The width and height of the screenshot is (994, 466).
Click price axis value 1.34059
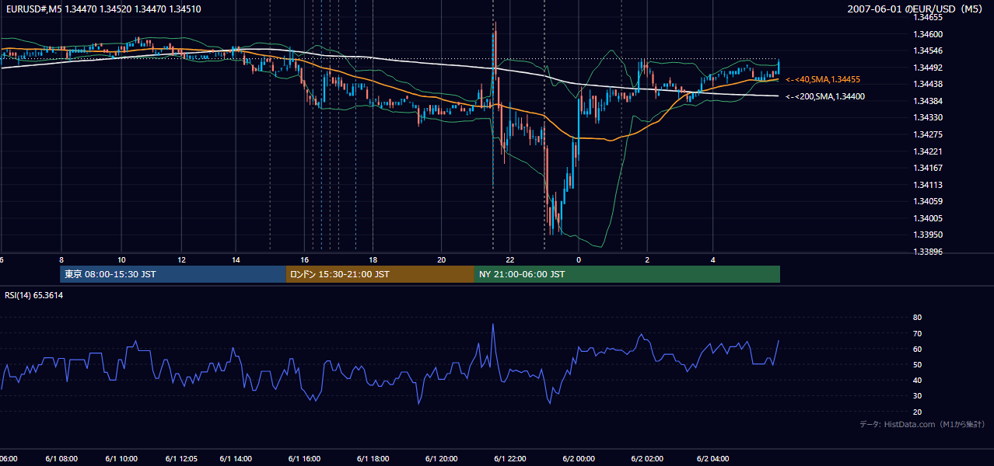pos(928,201)
